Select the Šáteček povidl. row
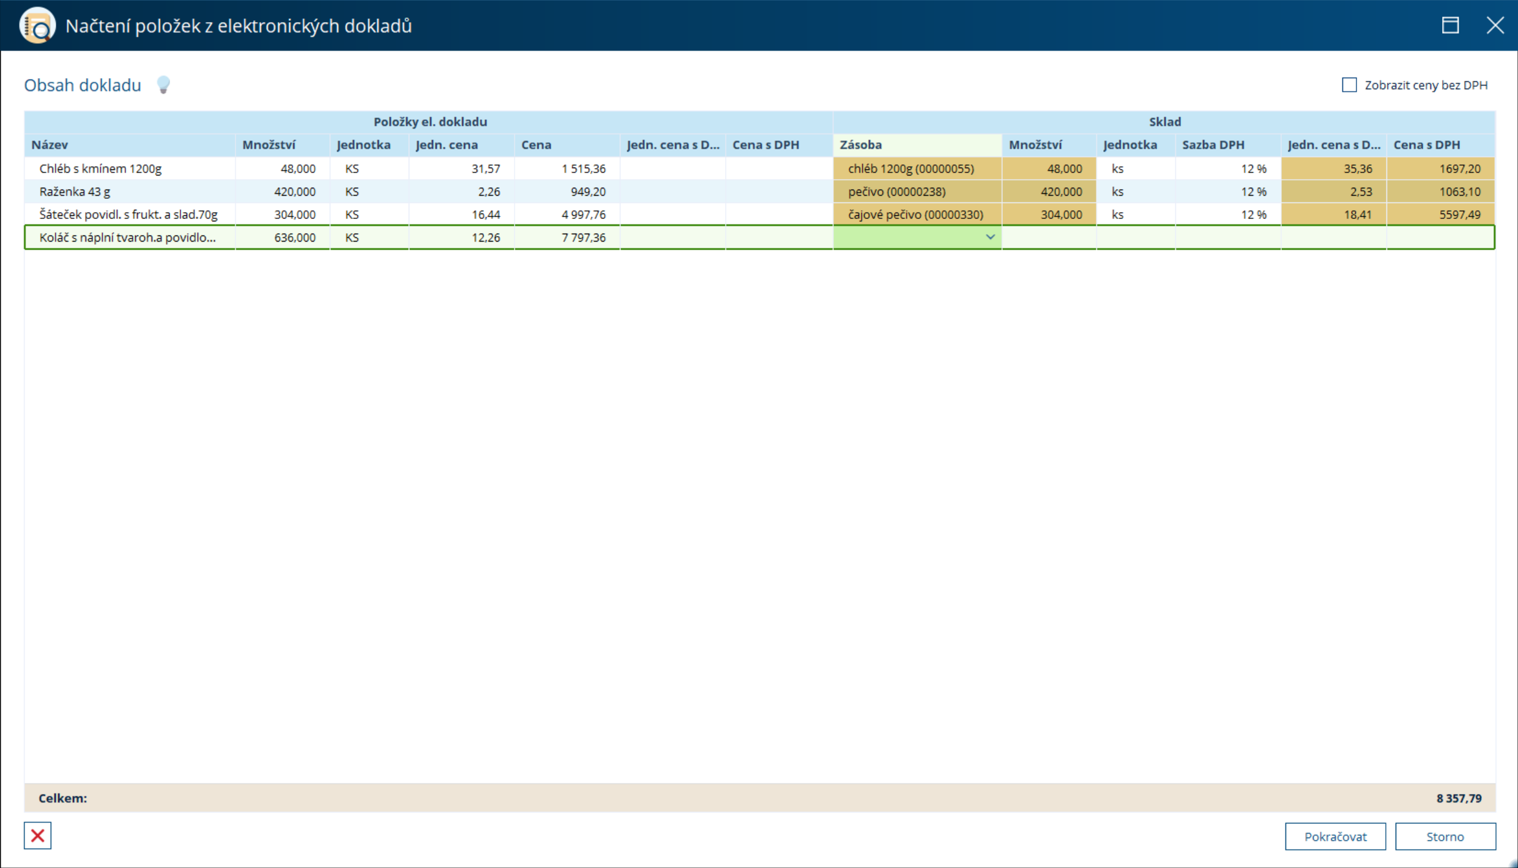 [128, 215]
